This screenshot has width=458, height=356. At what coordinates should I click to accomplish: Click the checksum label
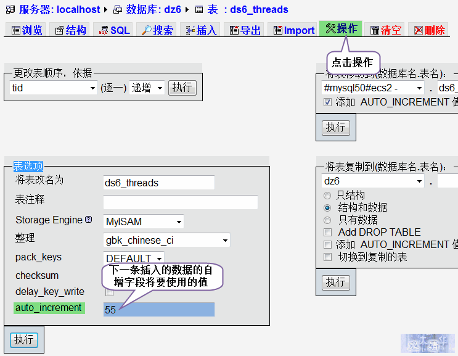tap(37, 275)
